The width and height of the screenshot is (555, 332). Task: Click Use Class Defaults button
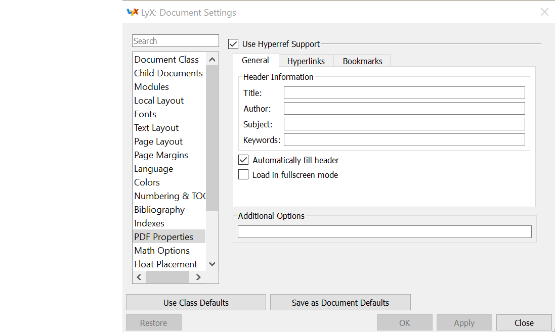point(196,303)
